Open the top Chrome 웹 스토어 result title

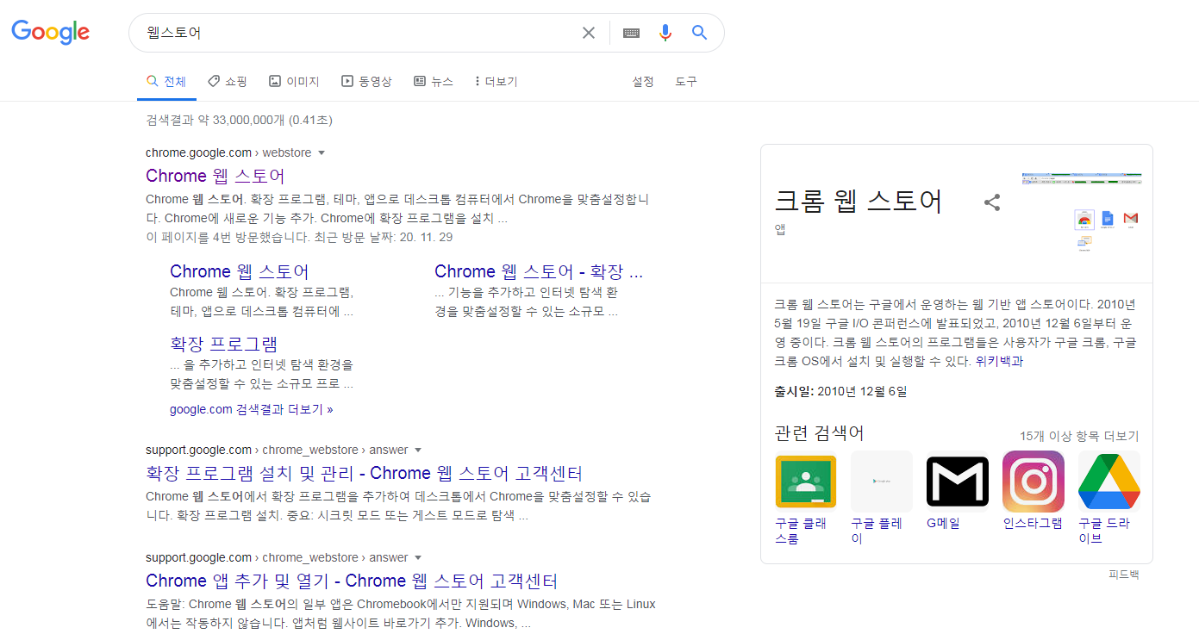click(215, 176)
